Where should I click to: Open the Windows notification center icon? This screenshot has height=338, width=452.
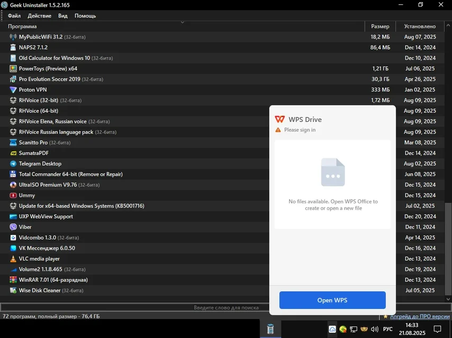[x=437, y=329]
